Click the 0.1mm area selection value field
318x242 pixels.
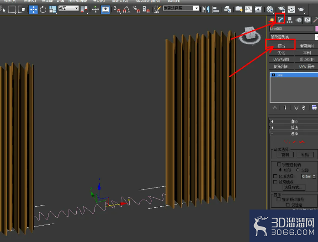tap(307, 176)
